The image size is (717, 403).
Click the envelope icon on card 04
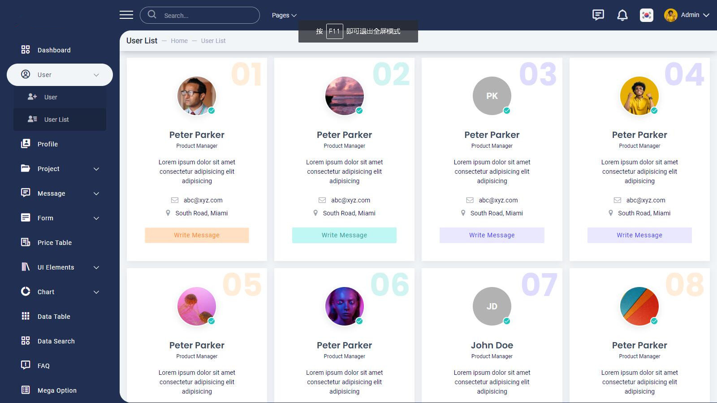click(x=618, y=200)
